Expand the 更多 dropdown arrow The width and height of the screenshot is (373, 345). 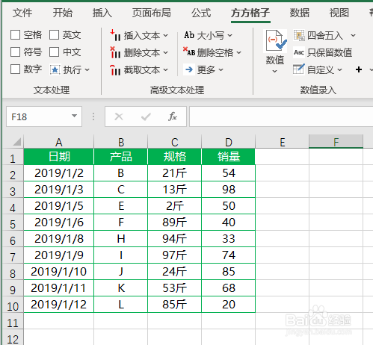[221, 70]
